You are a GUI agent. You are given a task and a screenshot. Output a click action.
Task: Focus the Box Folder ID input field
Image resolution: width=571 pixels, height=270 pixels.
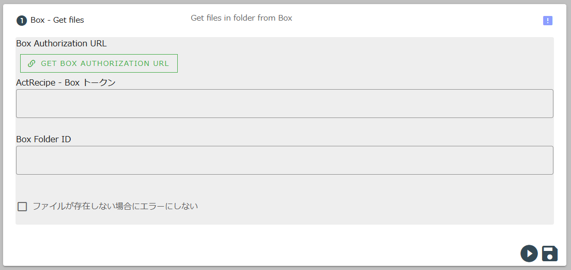tap(285, 160)
